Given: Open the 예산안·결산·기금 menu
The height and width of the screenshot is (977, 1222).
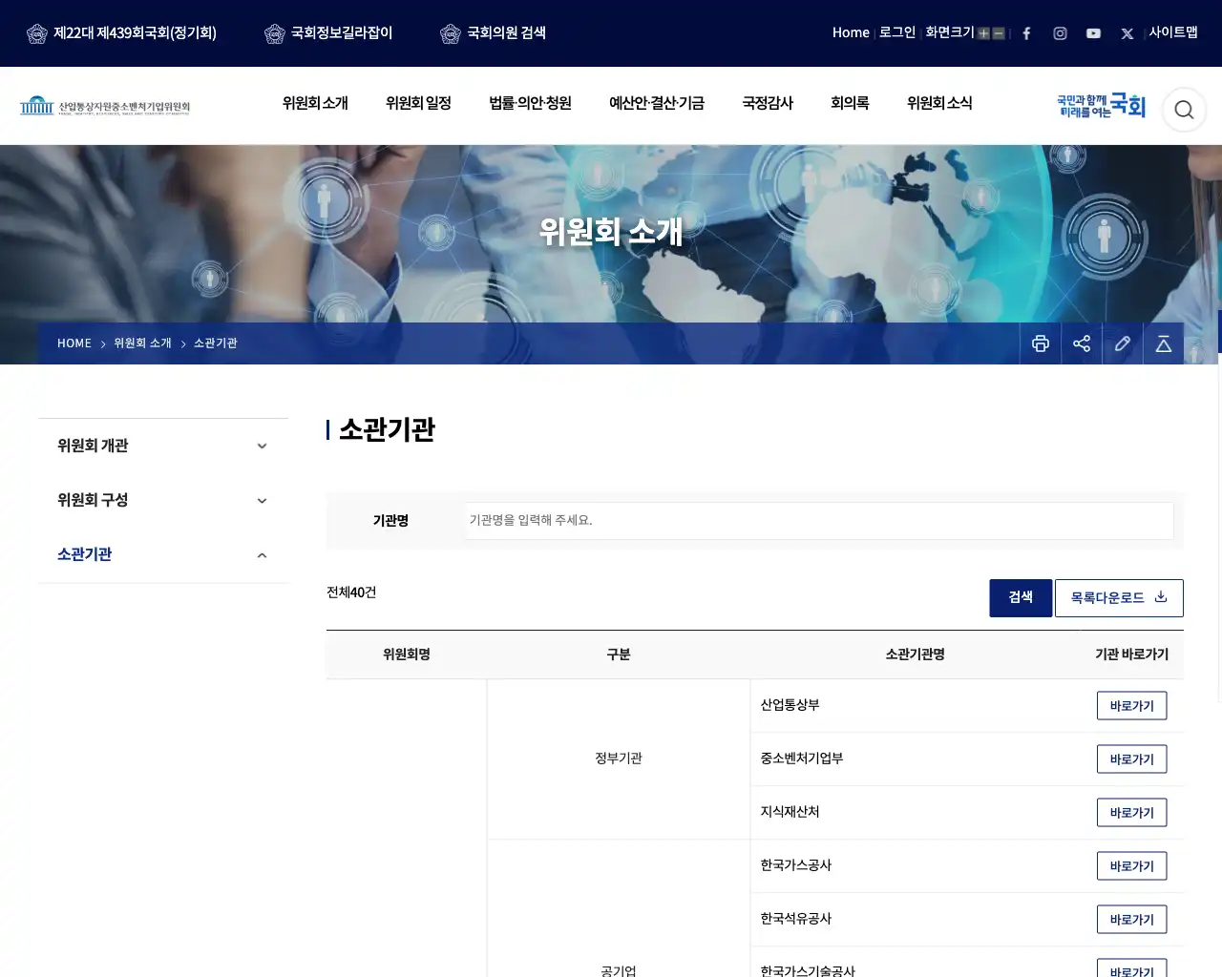Looking at the screenshot, I should point(657,103).
